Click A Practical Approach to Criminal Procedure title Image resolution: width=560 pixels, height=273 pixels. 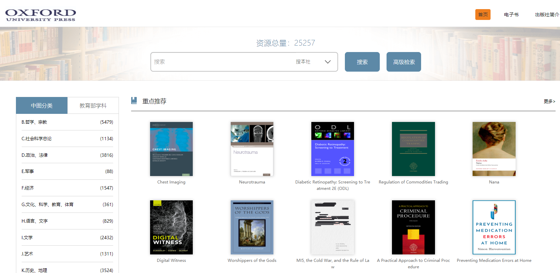coord(413,264)
